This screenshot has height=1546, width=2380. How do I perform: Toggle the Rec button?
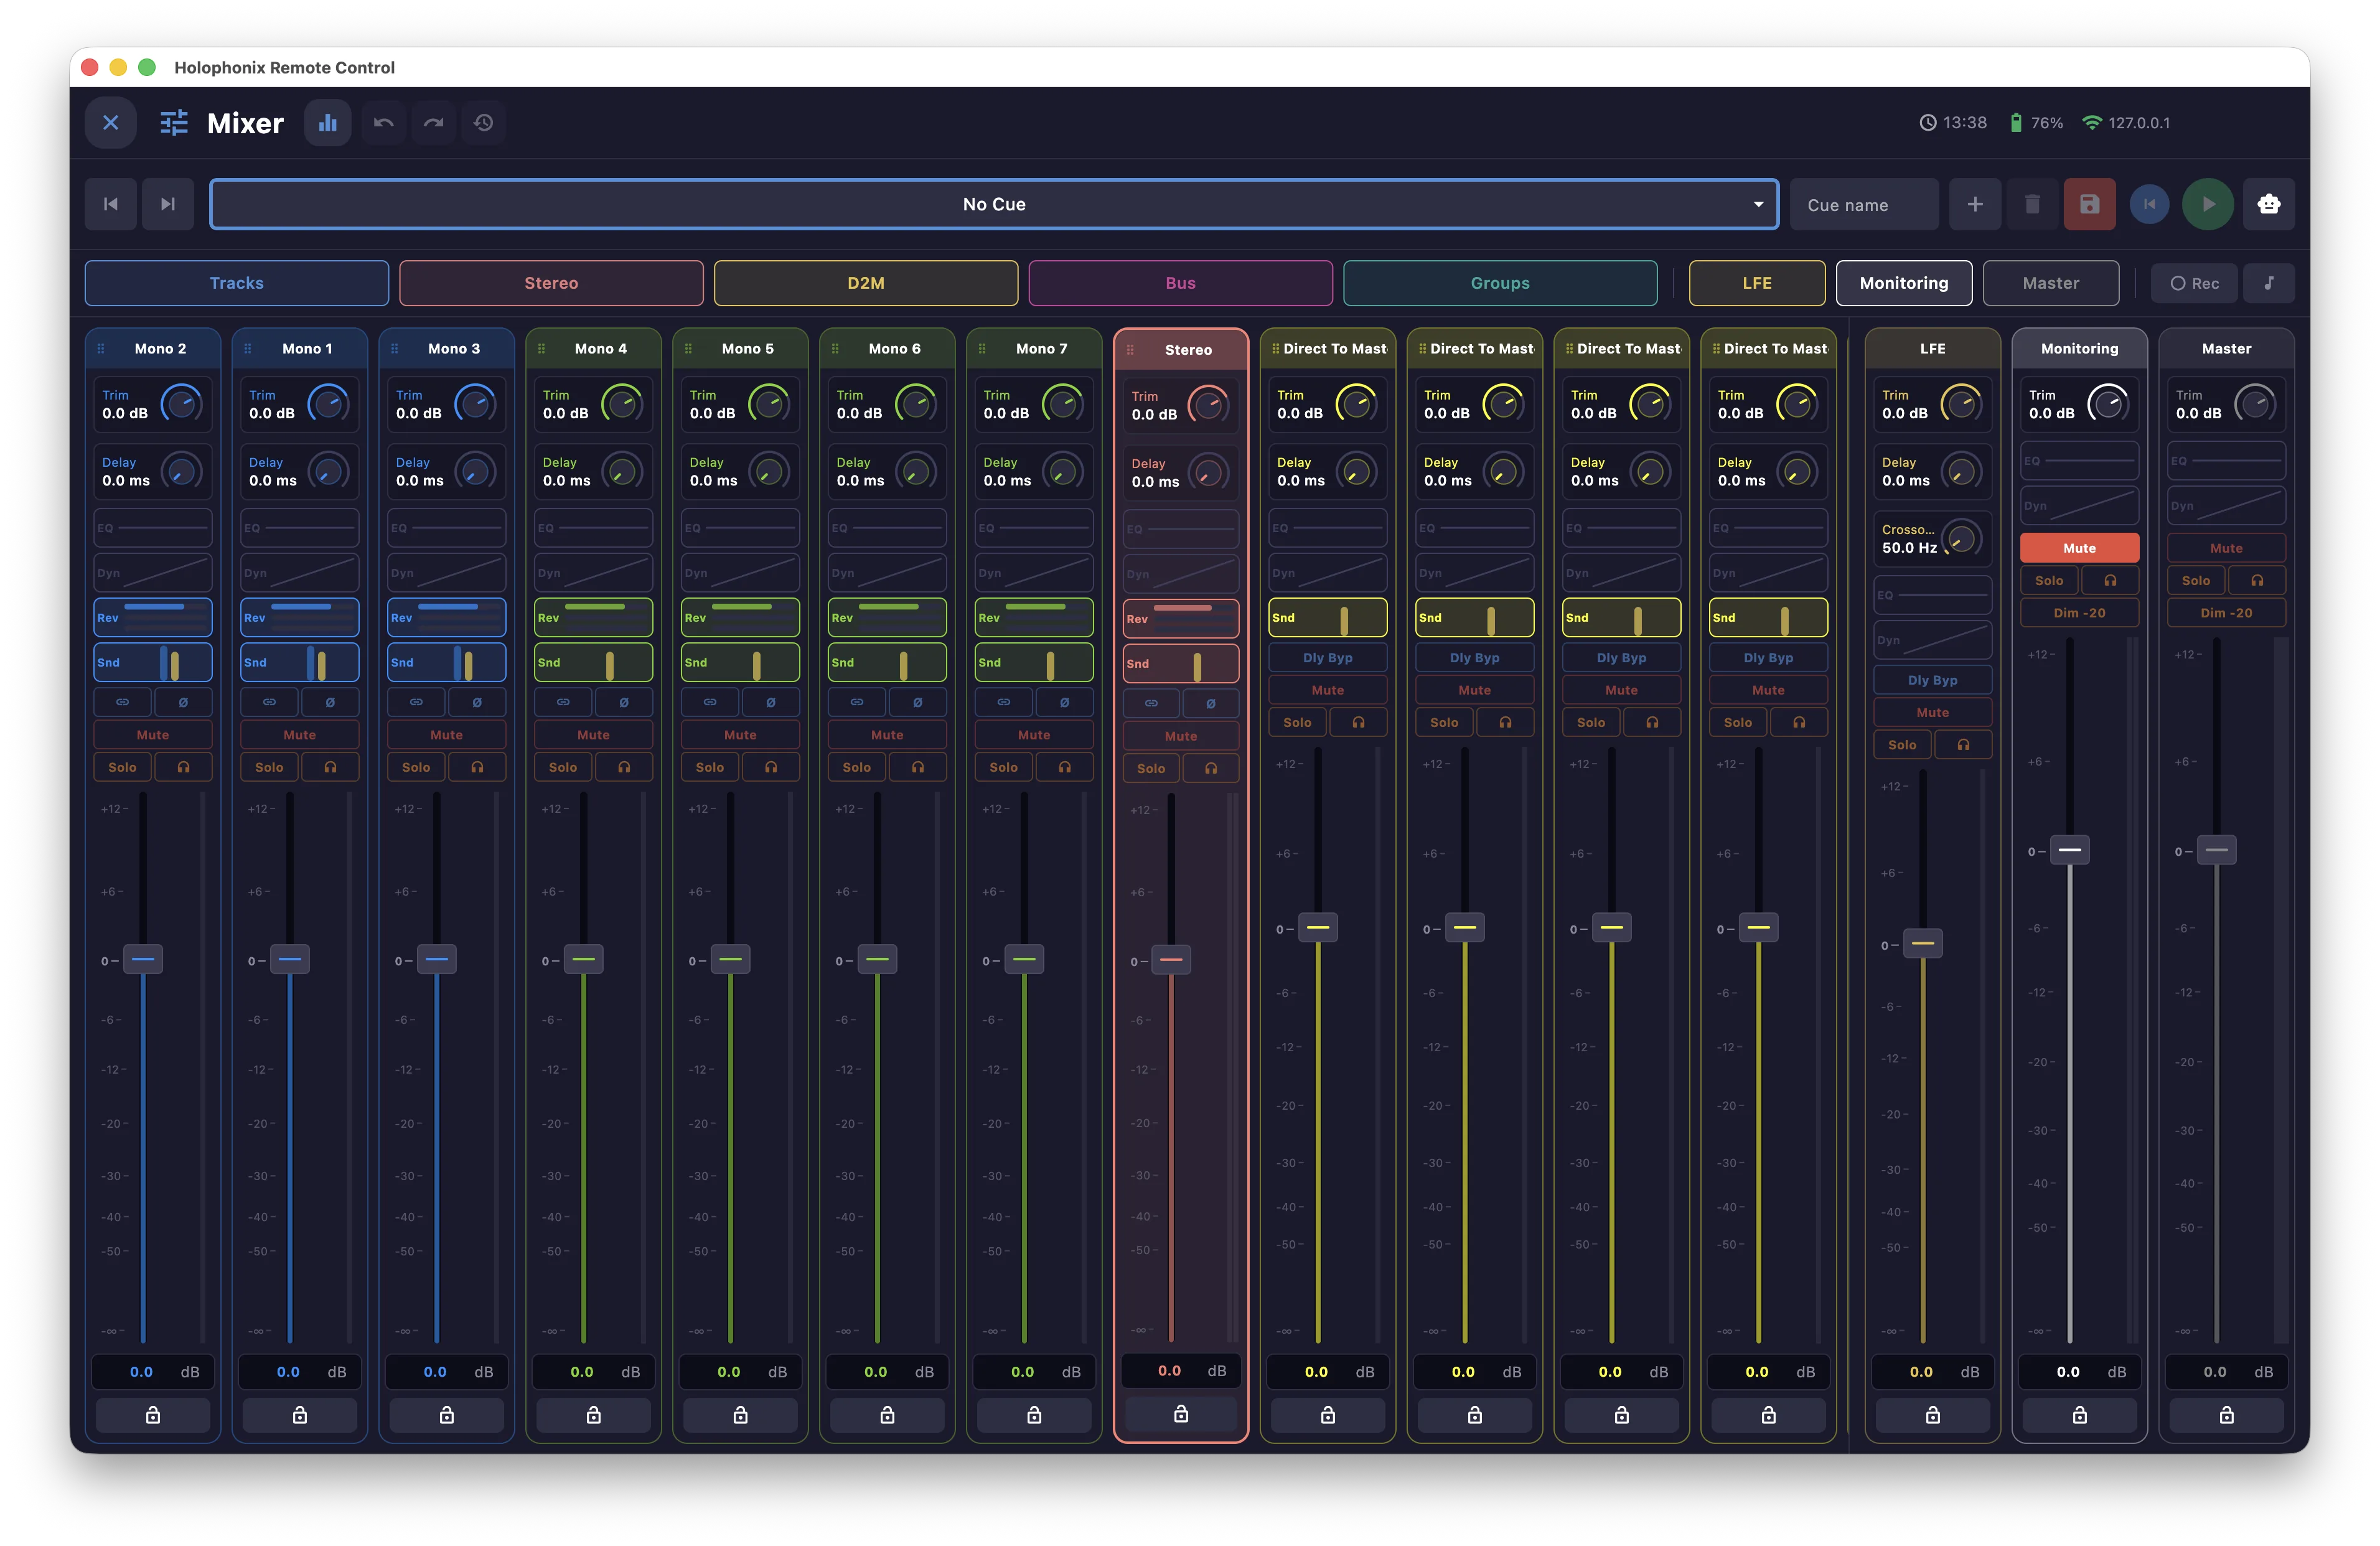2194,283
